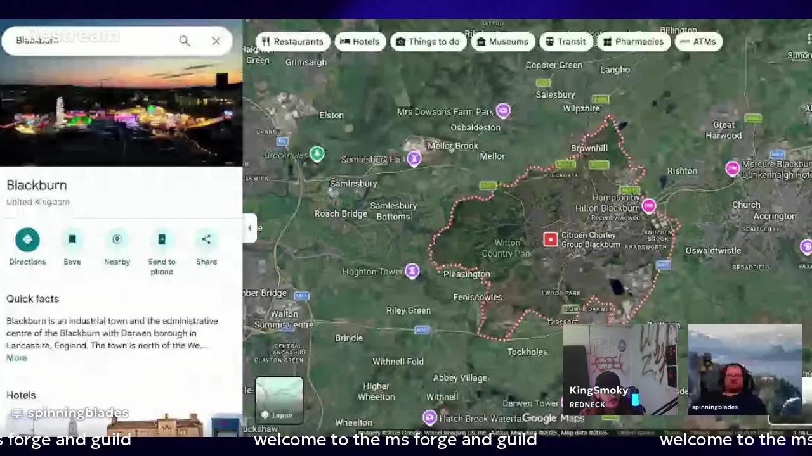Screen dimensions: 812x456
Task: Click the Roach Bridge map label
Action: point(341,213)
